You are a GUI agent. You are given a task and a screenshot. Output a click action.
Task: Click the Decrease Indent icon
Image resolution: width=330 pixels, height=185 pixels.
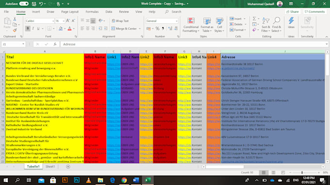tap(100, 29)
